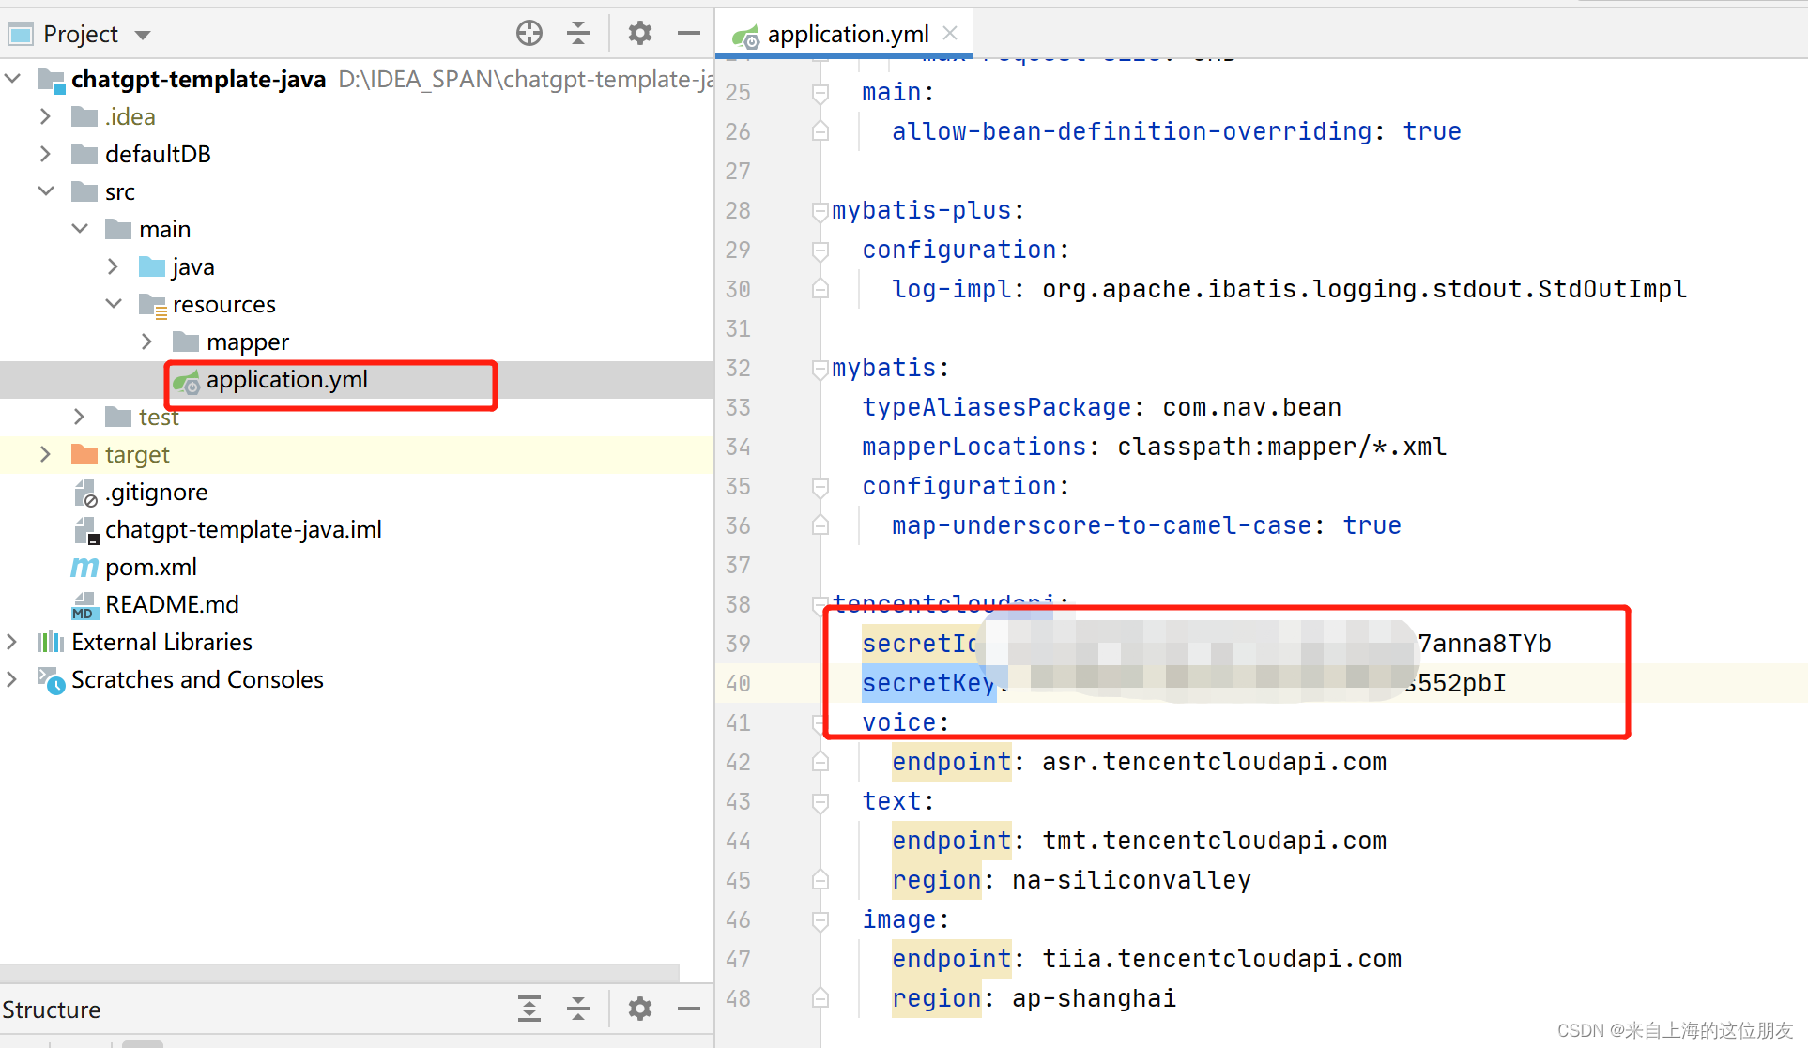Click the secretKey property on line 40

point(927,683)
